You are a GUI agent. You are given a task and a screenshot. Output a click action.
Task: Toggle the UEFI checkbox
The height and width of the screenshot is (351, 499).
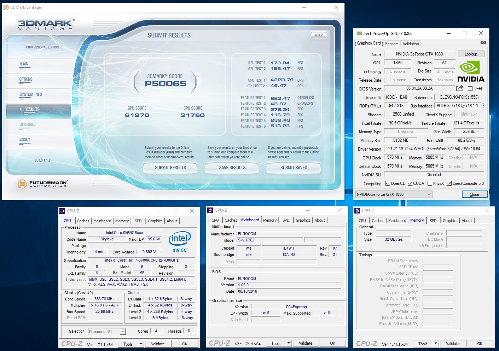coord(470,89)
